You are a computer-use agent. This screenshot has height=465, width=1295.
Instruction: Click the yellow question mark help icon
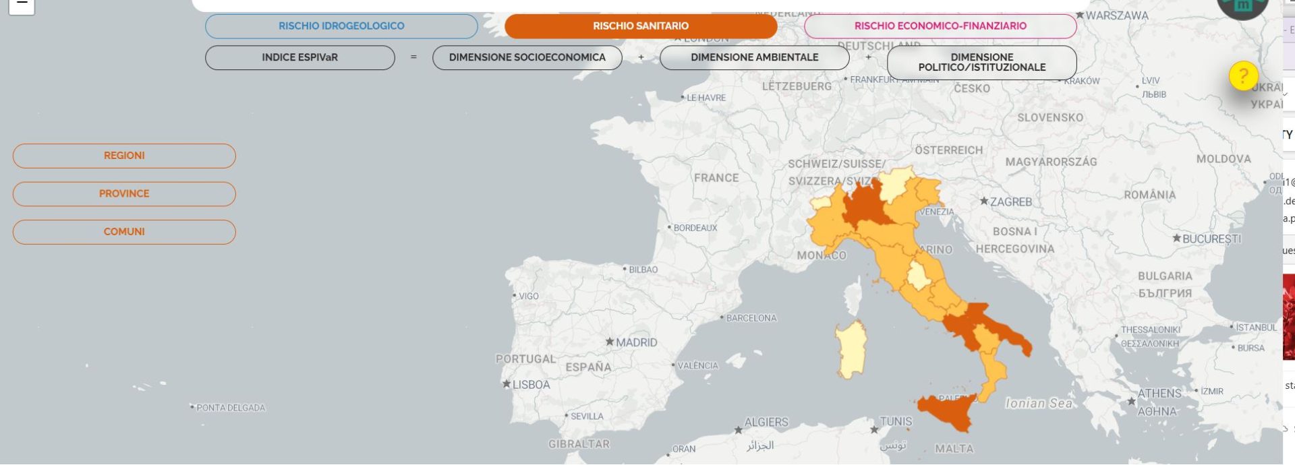pyautogui.click(x=1243, y=75)
